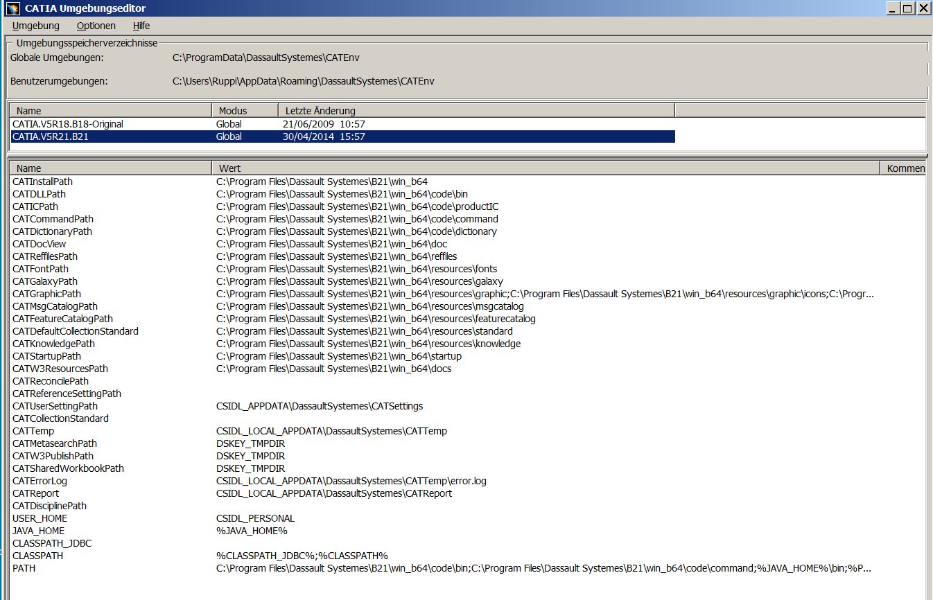Select the CATTemp variable
This screenshot has height=600, width=933.
tap(33, 431)
